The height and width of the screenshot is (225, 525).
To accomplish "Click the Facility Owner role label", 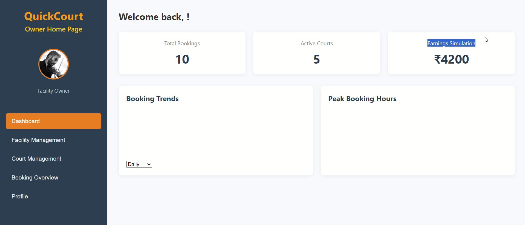I will (53, 91).
